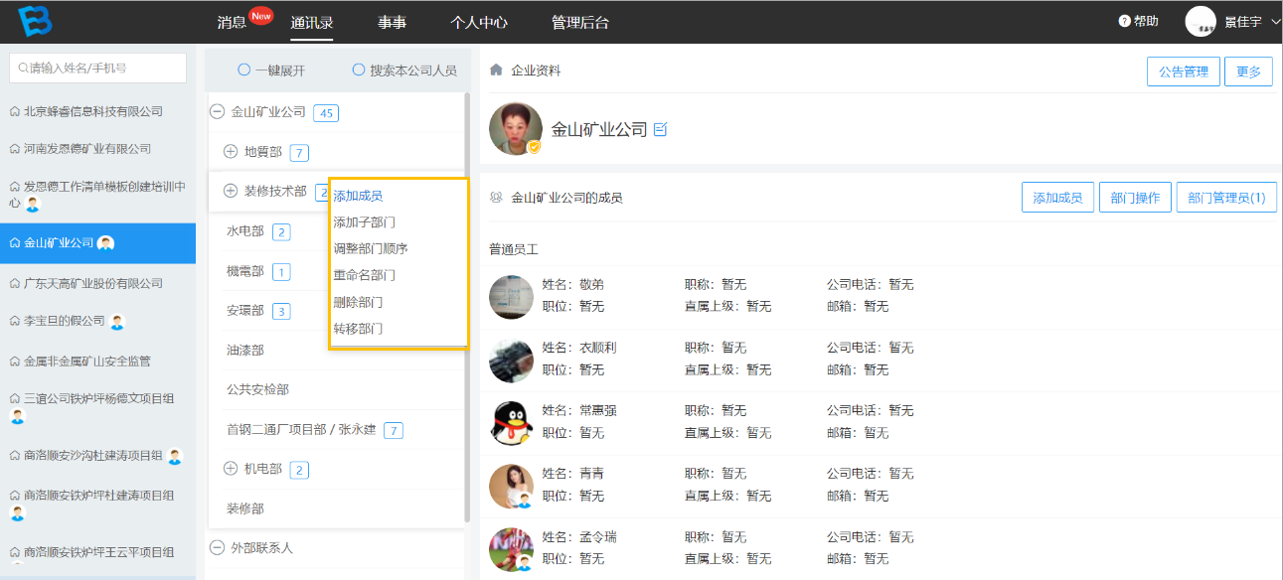Click the 部门管理员(1) button
Image resolution: width=1283 pixels, height=580 pixels.
point(1226,198)
